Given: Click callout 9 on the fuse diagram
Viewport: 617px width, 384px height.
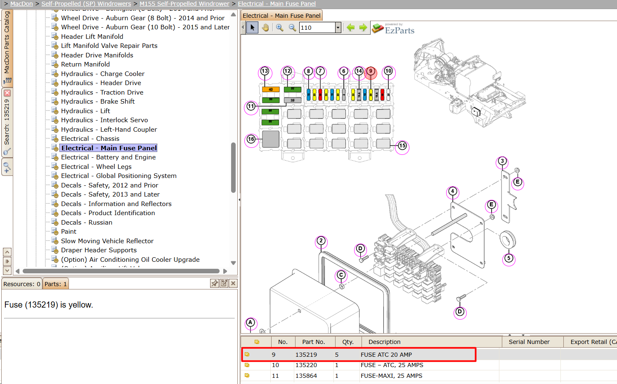Looking at the screenshot, I should (x=371, y=72).
